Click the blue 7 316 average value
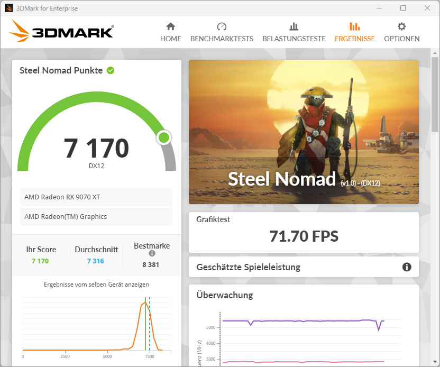This screenshot has width=440, height=367. pos(95,261)
